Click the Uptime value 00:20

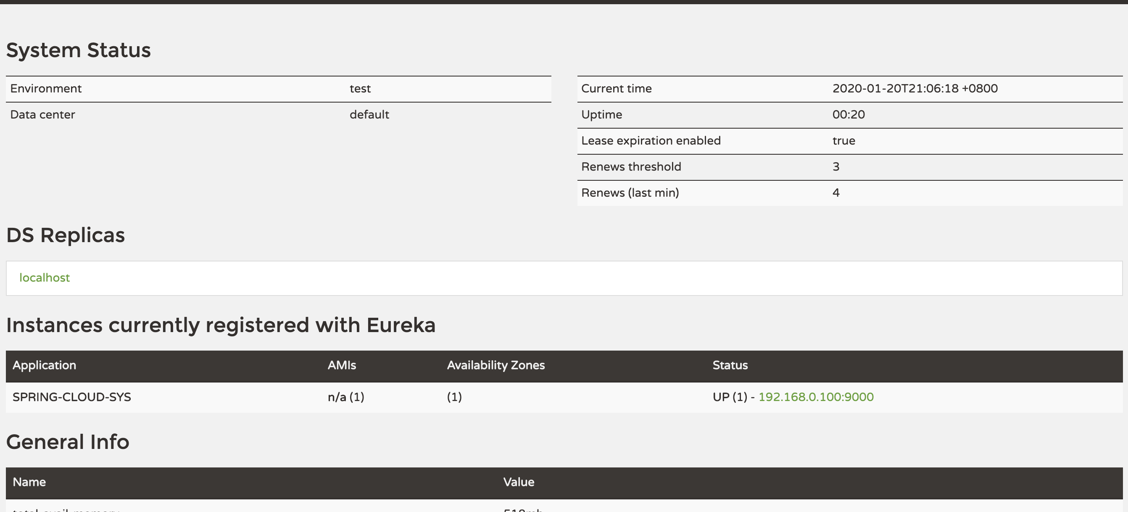tap(848, 115)
